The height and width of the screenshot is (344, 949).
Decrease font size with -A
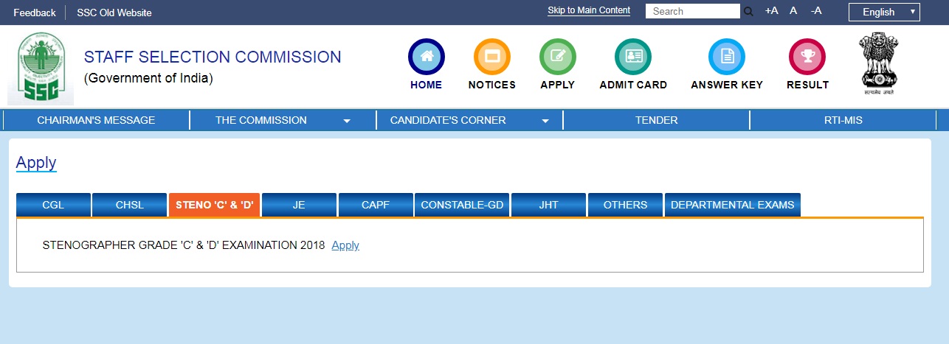[x=816, y=11]
